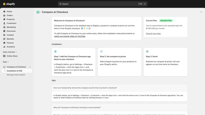Click the Finance bank icon

click(x=4, y=43)
